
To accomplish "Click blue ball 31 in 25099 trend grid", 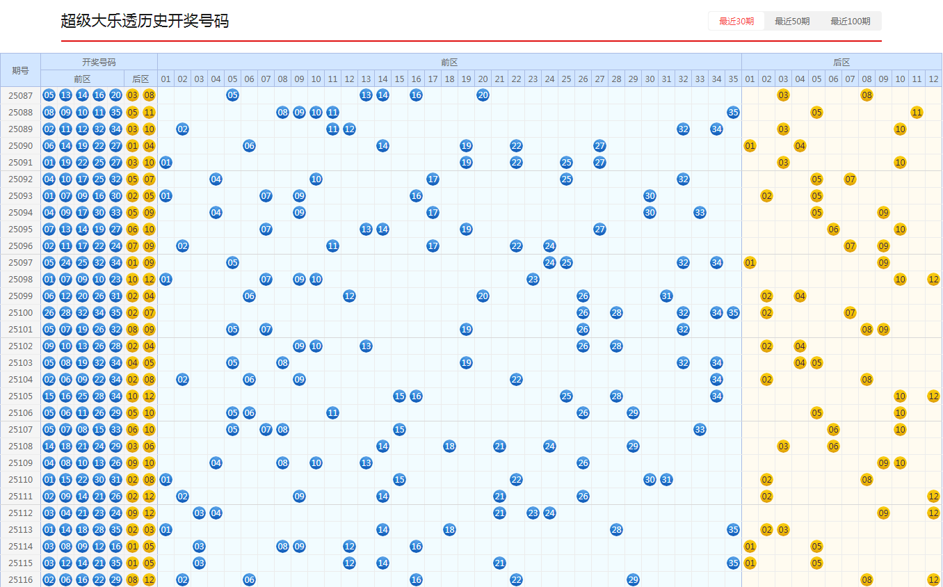I will (x=666, y=296).
